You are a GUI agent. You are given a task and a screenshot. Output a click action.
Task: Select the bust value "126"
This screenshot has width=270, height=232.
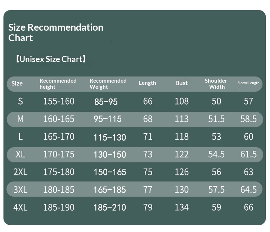[181, 172]
